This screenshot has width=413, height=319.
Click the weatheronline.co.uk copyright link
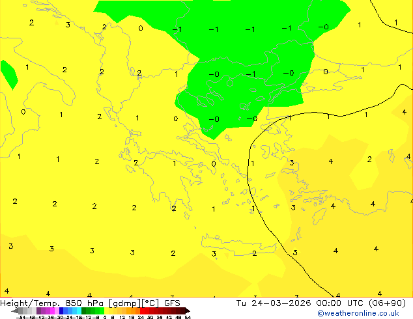pyautogui.click(x=358, y=313)
